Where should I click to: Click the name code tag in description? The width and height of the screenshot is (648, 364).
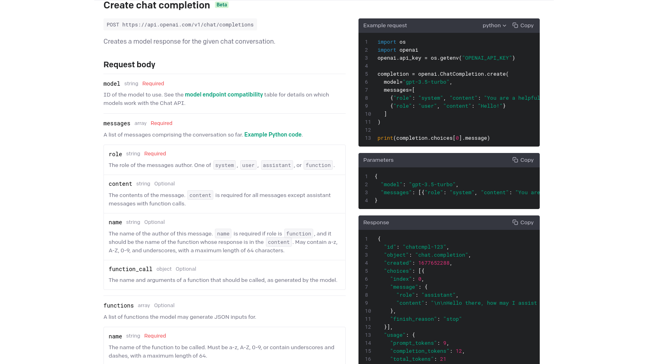(x=223, y=233)
